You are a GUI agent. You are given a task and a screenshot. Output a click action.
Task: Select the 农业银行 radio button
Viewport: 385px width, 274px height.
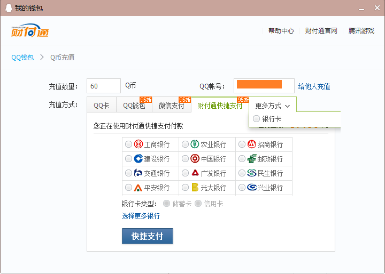(x=185, y=144)
